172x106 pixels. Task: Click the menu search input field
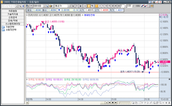(x=8, y=6)
